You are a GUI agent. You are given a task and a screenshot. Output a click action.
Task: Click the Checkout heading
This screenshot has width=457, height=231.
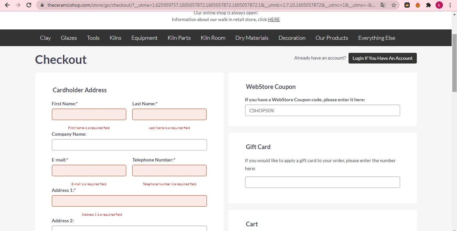(61, 60)
